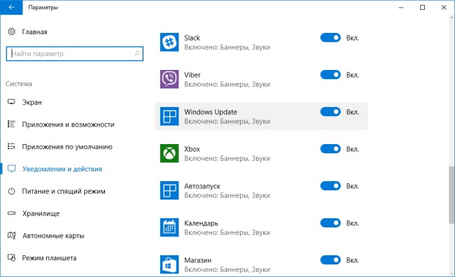
Task: Click the Viber app icon
Action: (169, 79)
